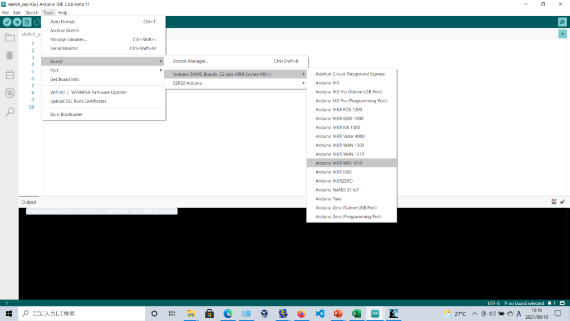Select Arduino SAMD Boards submenu entry
Image resolution: width=570 pixels, height=321 pixels.
[236, 74]
